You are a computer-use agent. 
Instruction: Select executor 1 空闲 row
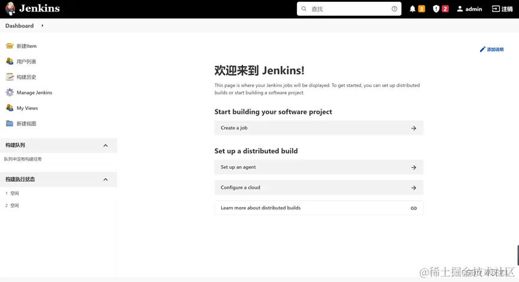[12, 193]
